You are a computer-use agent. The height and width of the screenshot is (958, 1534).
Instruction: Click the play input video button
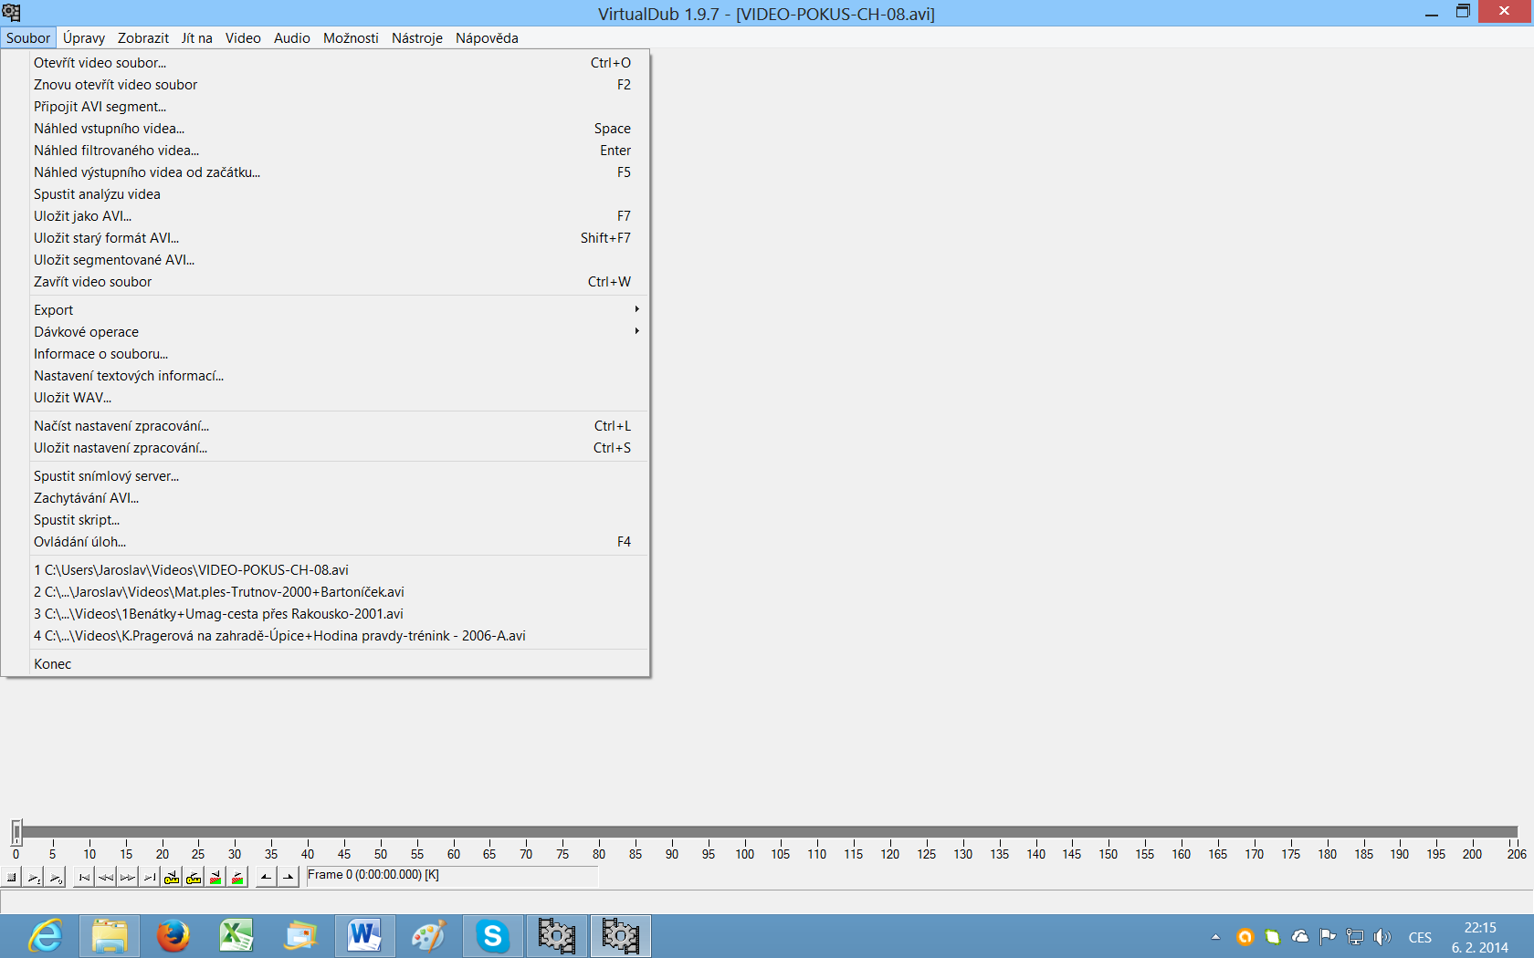click(34, 878)
